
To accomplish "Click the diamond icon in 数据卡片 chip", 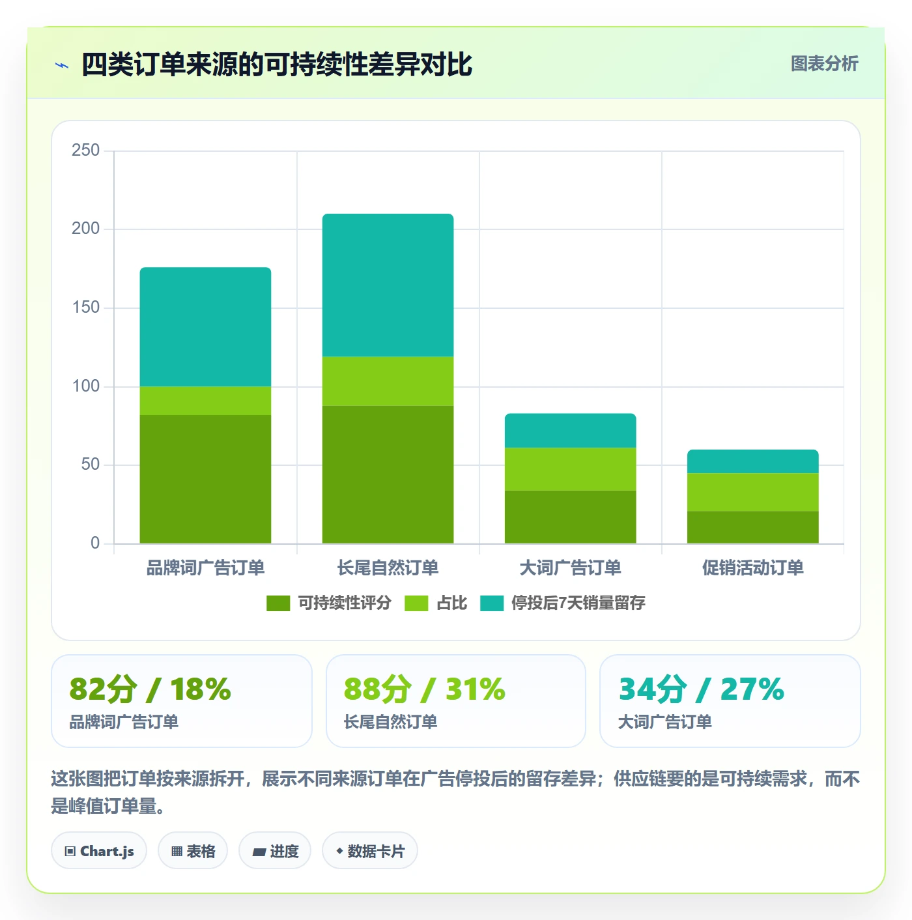I will point(339,851).
